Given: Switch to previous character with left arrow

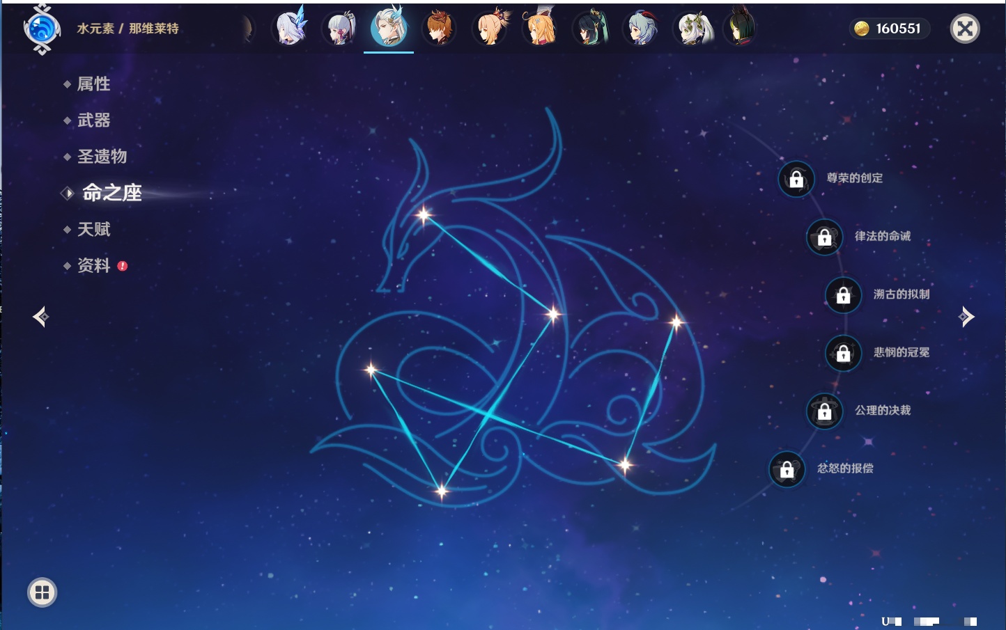Looking at the screenshot, I should 41,317.
